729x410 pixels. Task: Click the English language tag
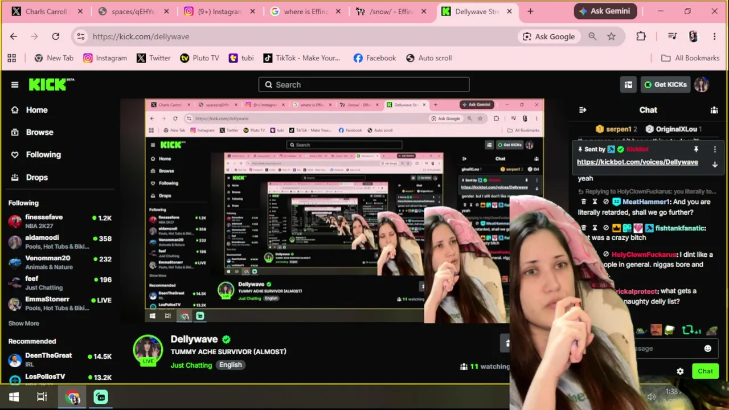tap(231, 365)
